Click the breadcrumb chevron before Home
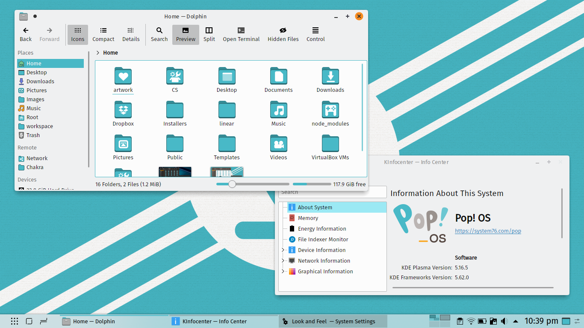Screen dimensions: 584x328 pos(98,53)
